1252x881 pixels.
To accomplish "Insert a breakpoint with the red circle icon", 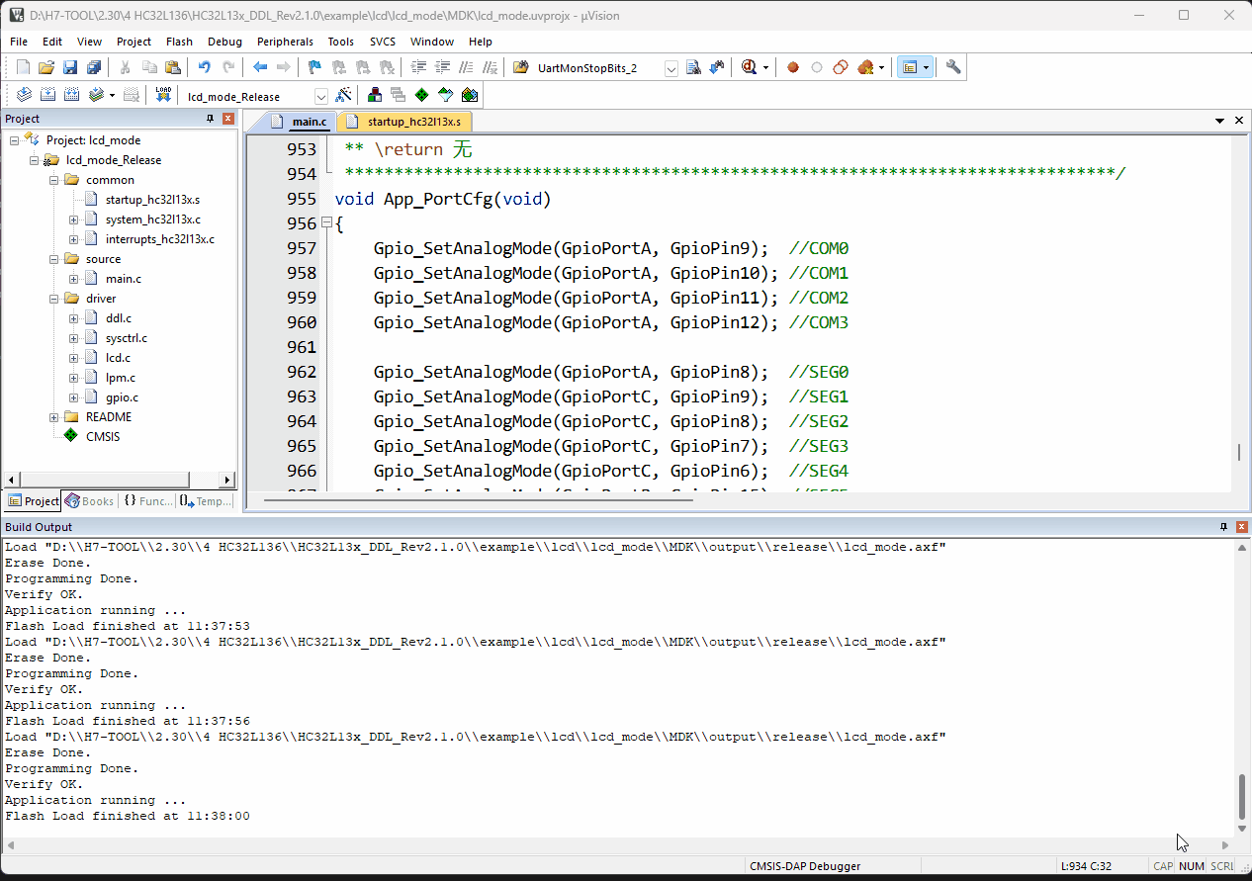I will coord(793,67).
